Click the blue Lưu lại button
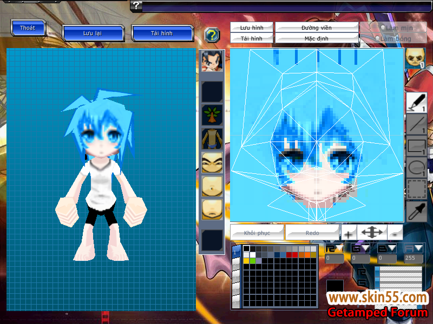This screenshot has width=433, height=324. (93, 33)
